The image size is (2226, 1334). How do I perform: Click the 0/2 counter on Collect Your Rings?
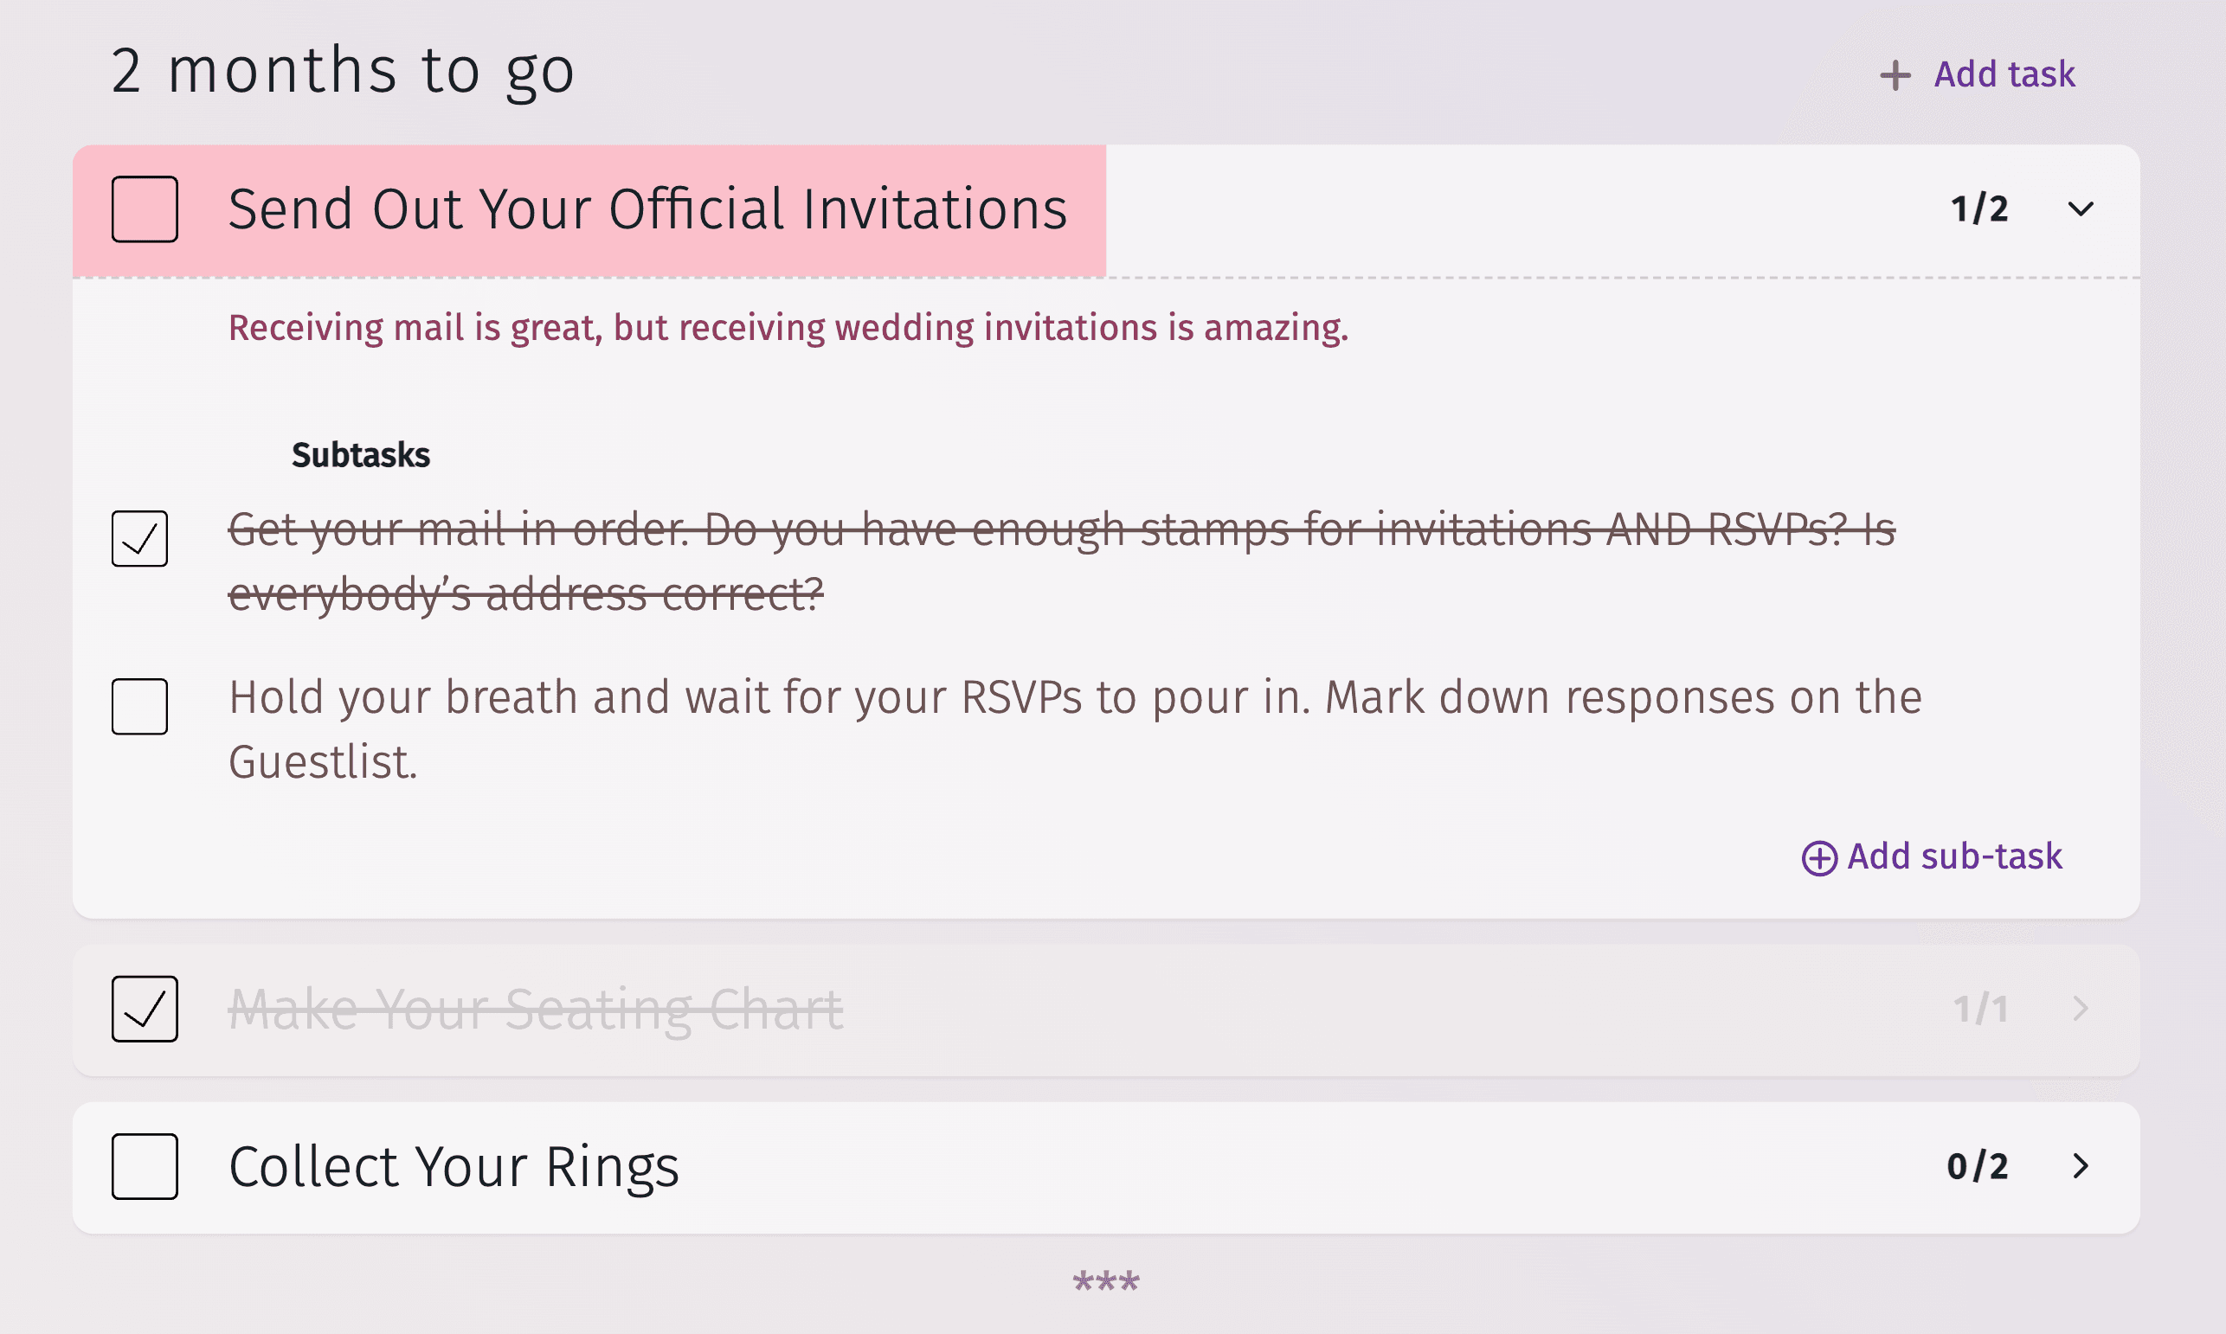coord(1977,1167)
